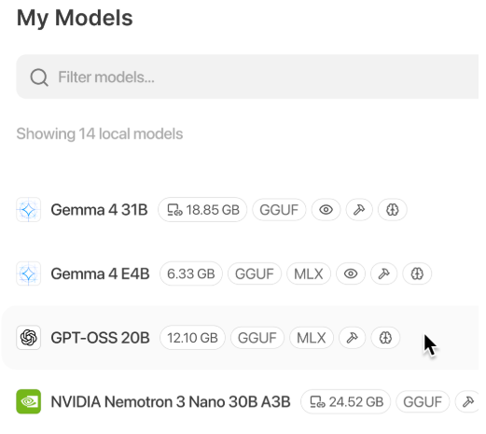Image resolution: width=486 pixels, height=434 pixels.
Task: Click vision eye icon on Gemma 4 E4B
Action: (351, 273)
